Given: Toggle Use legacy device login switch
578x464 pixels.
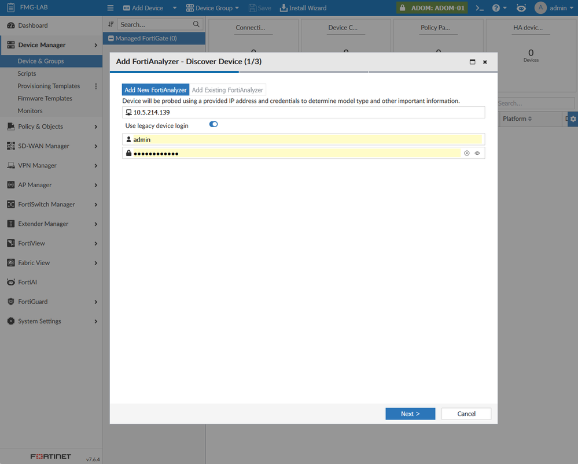Looking at the screenshot, I should [x=213, y=124].
